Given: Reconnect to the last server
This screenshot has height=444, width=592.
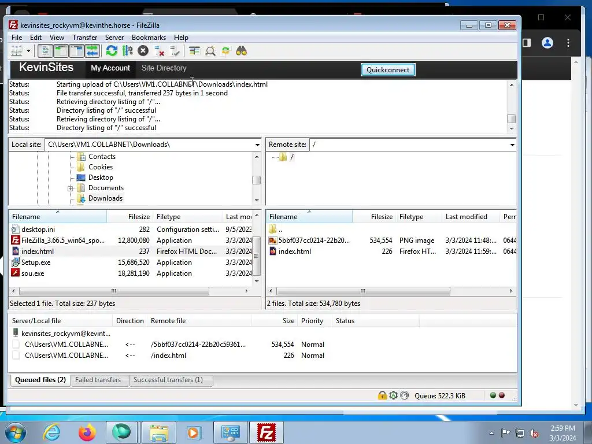Looking at the screenshot, I should (175, 51).
